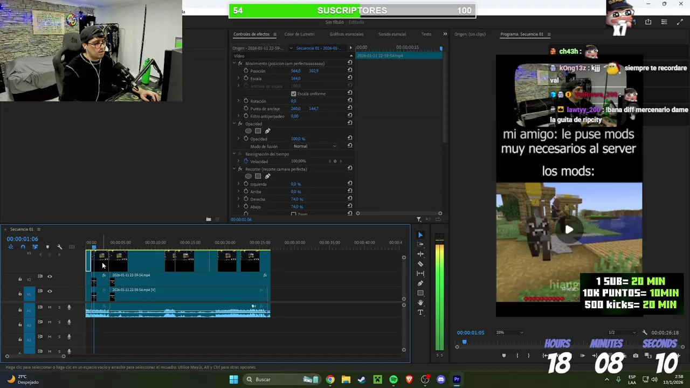Image resolution: width=690 pixels, height=388 pixels.
Task: Reset the Posición parameter
Action: pyautogui.click(x=350, y=71)
